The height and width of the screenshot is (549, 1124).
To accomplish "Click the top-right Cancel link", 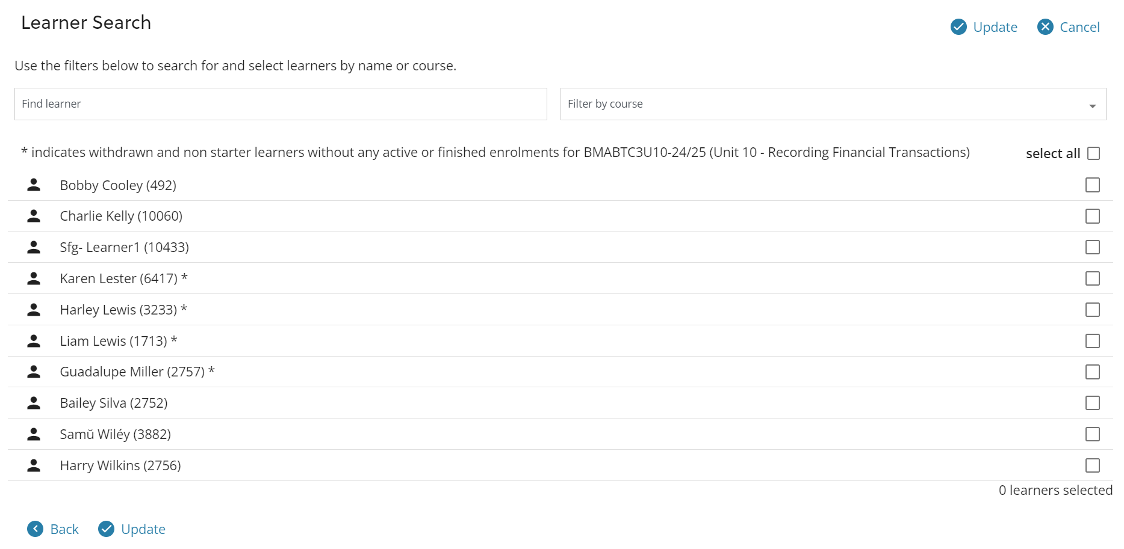I will [x=1079, y=27].
